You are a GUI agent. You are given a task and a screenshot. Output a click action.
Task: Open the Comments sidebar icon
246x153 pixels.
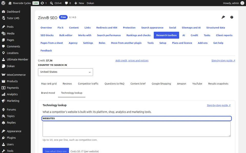[3, 46]
